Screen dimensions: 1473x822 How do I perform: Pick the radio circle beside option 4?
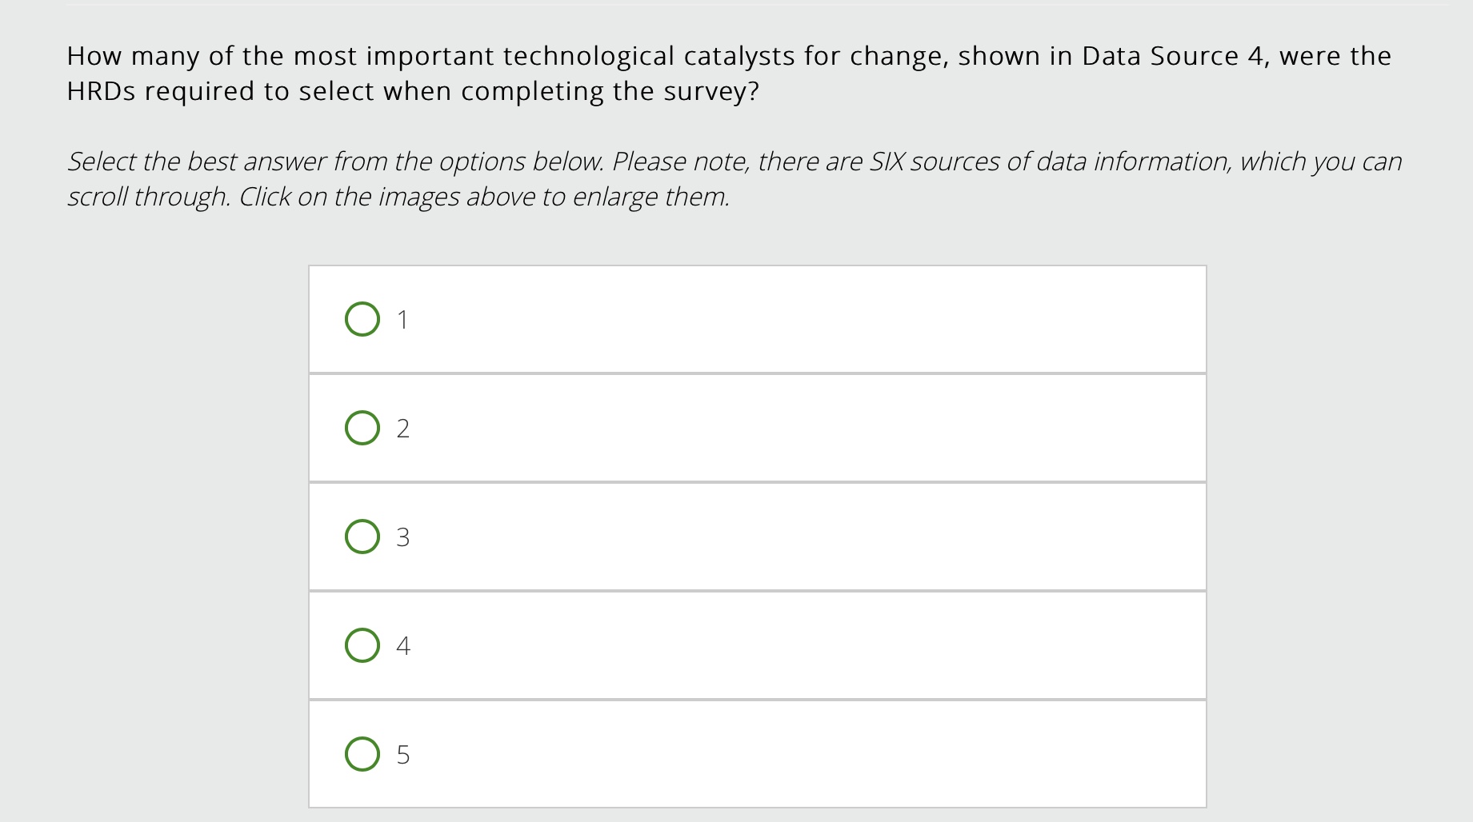click(362, 645)
